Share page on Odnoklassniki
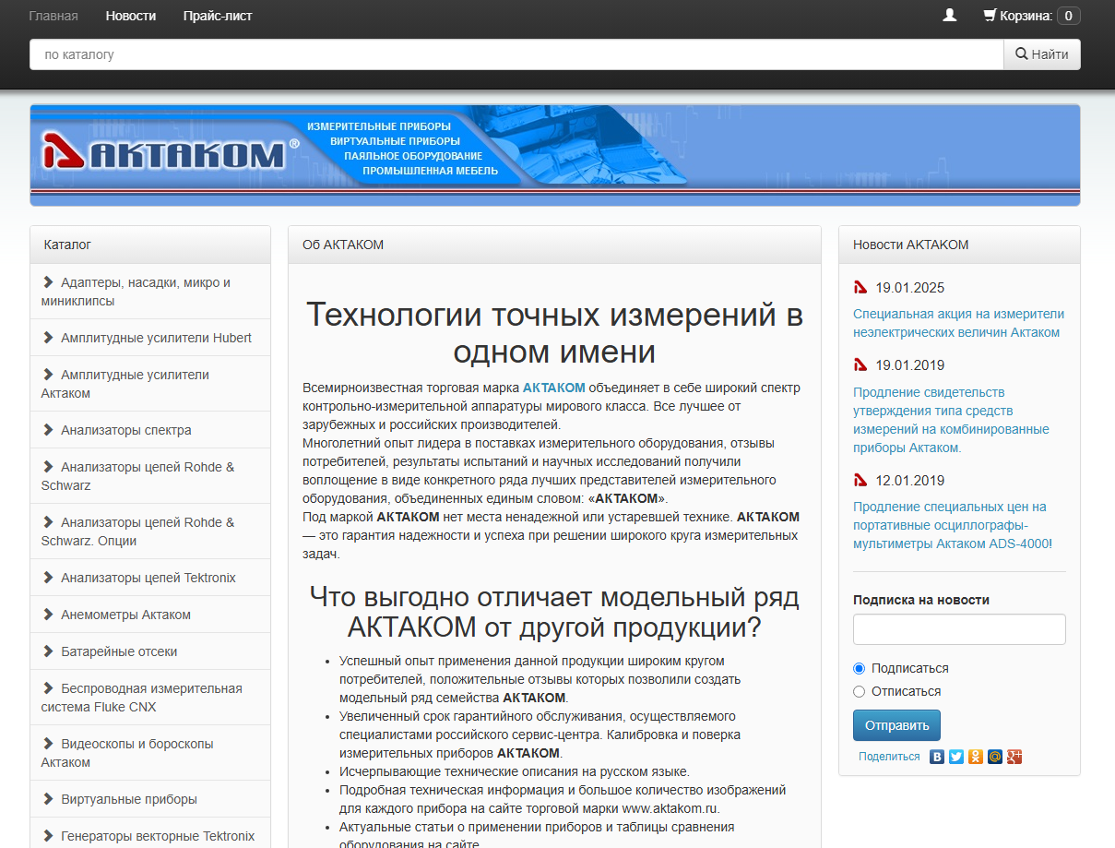Screen dimensions: 1115x848 pyautogui.click(x=976, y=757)
